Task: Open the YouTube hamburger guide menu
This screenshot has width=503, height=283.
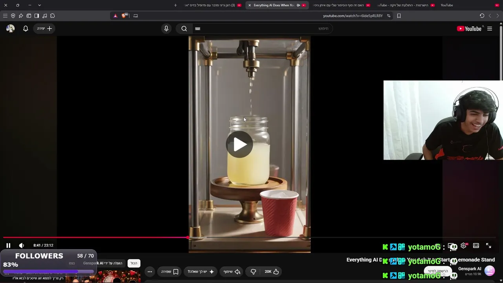Action: click(x=490, y=29)
